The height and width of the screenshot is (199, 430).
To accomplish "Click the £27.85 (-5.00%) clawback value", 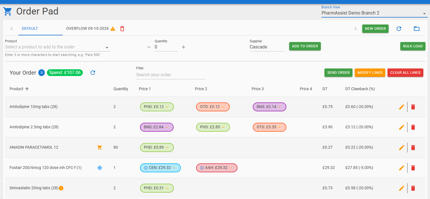I will pyautogui.click(x=359, y=168).
